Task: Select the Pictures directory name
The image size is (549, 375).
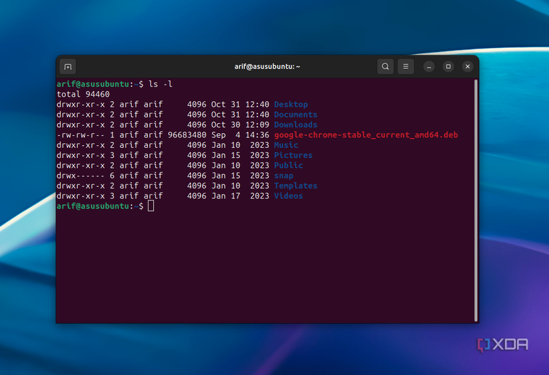Action: click(293, 155)
